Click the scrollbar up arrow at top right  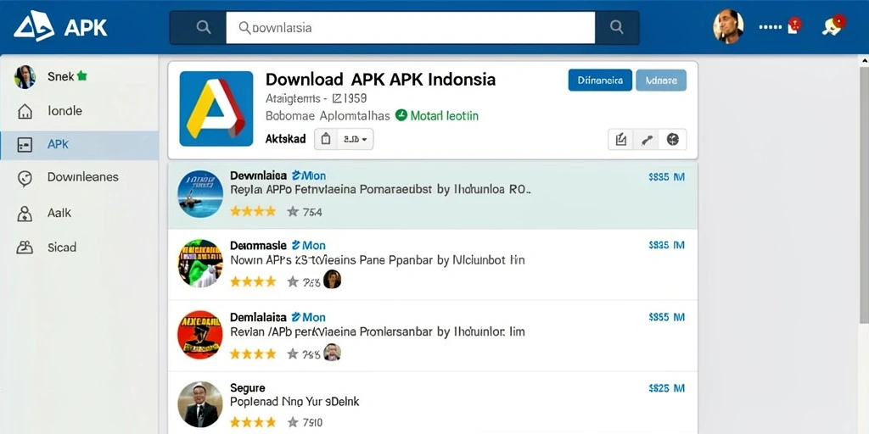[x=865, y=59]
